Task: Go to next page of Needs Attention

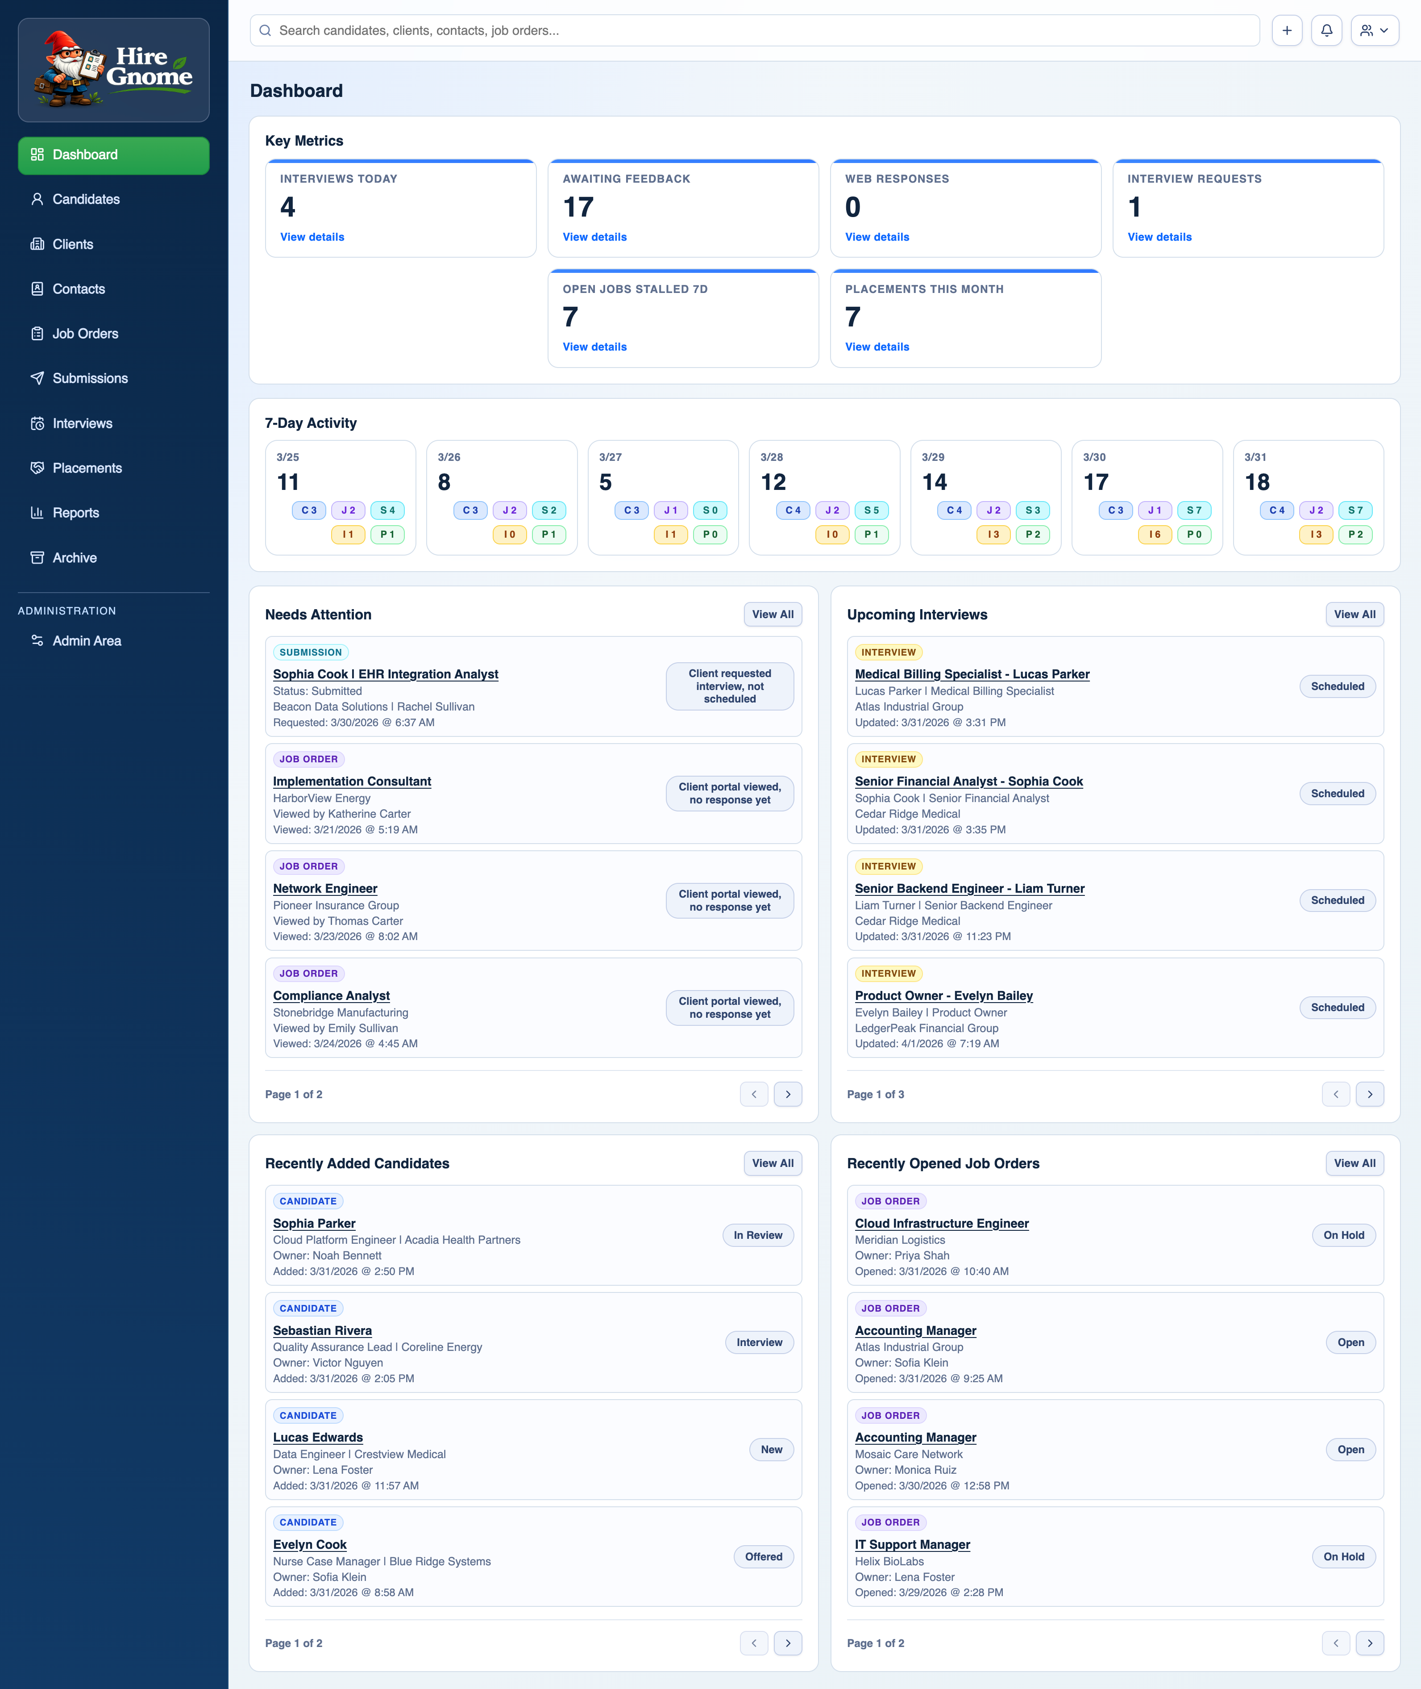Action: (788, 1094)
